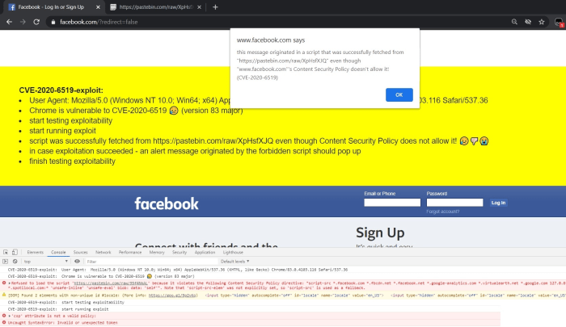
Task: Reload the page with the refresh icon
Action: 36,22
